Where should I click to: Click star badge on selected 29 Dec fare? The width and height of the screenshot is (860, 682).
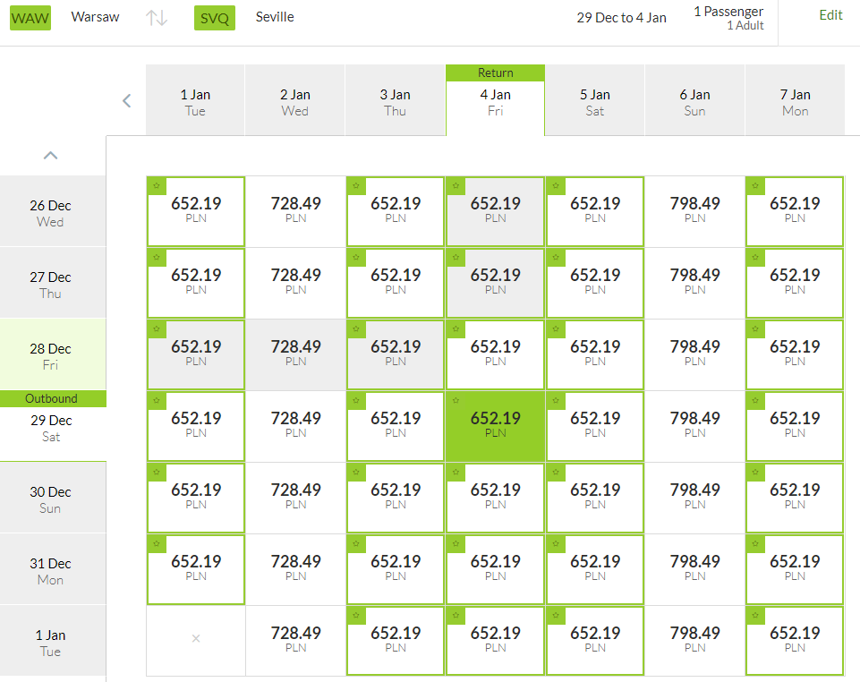(456, 401)
